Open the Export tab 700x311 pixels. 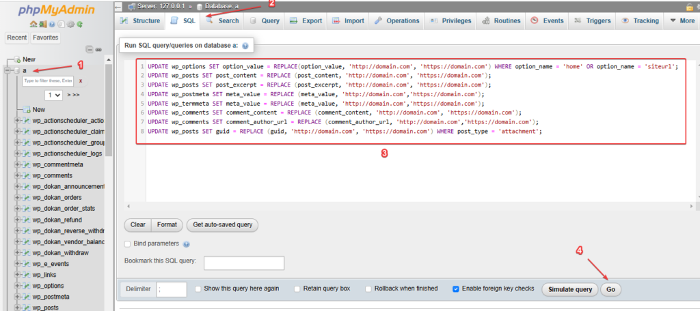306,20
